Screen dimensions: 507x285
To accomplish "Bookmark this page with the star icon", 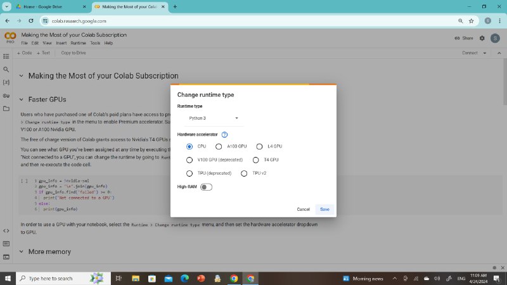I will coord(471,21).
